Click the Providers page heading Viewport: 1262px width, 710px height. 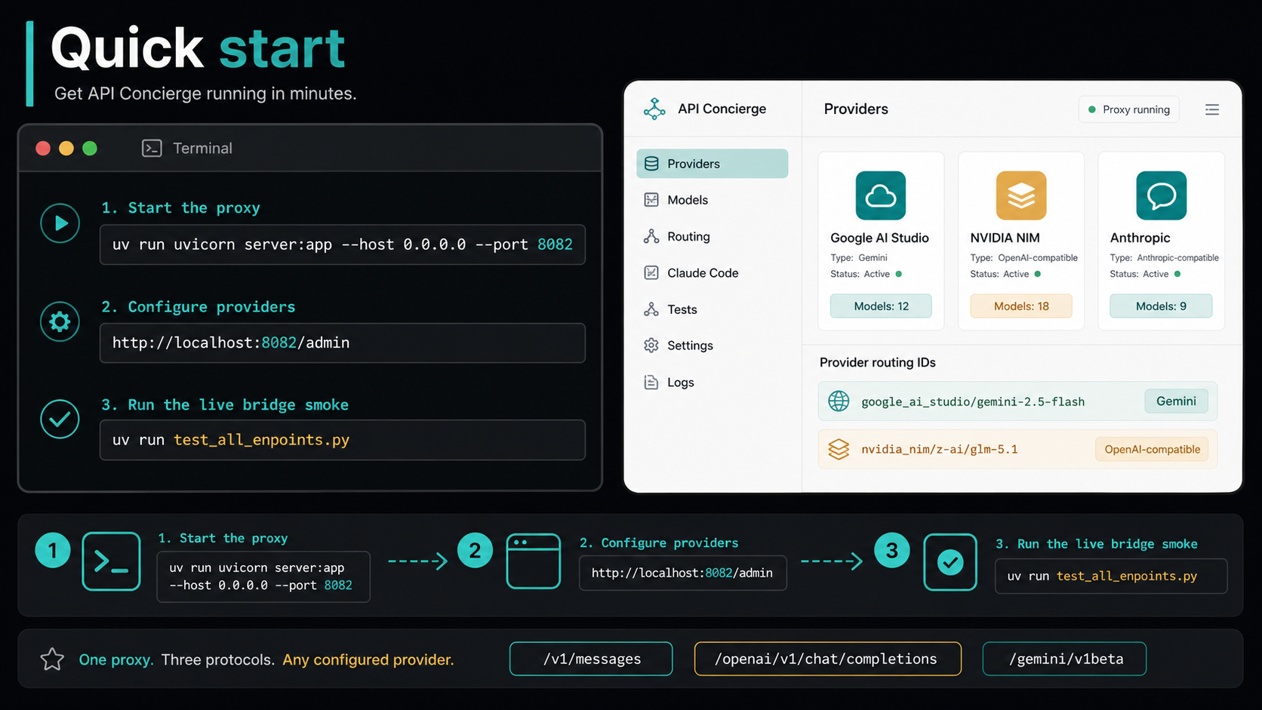point(856,109)
